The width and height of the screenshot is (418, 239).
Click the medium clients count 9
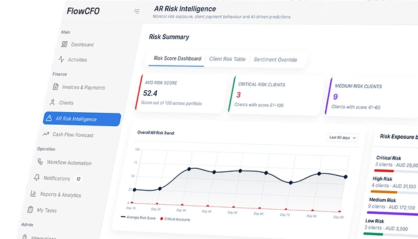click(336, 97)
